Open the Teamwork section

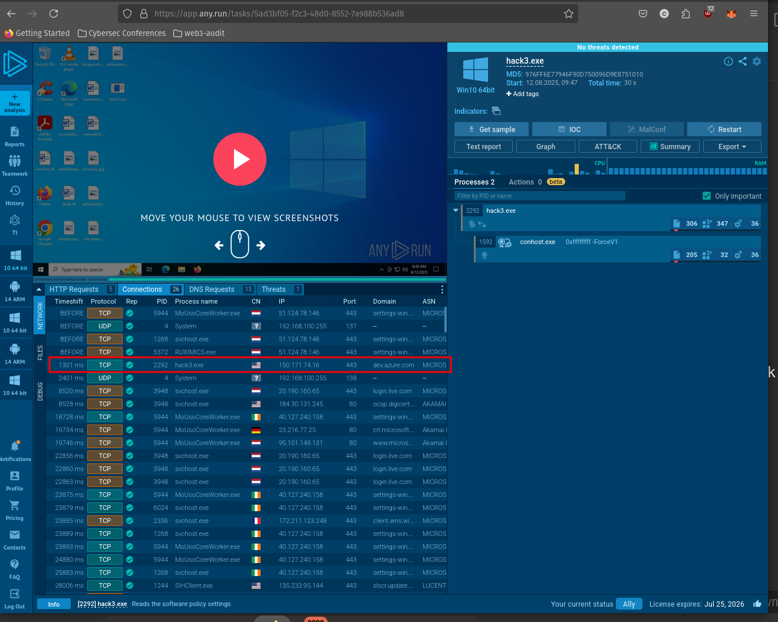tap(15, 166)
